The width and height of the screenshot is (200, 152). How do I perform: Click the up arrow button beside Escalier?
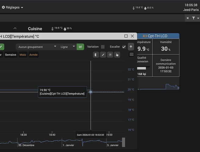[x=131, y=47]
